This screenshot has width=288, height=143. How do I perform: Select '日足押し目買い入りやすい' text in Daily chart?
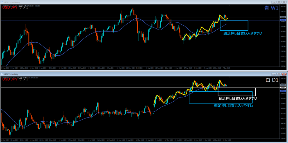tap(238, 99)
